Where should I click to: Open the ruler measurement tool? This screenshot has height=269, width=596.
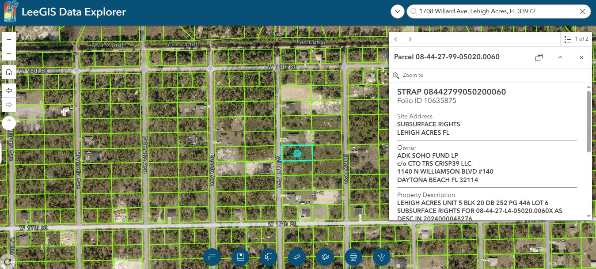(297, 257)
